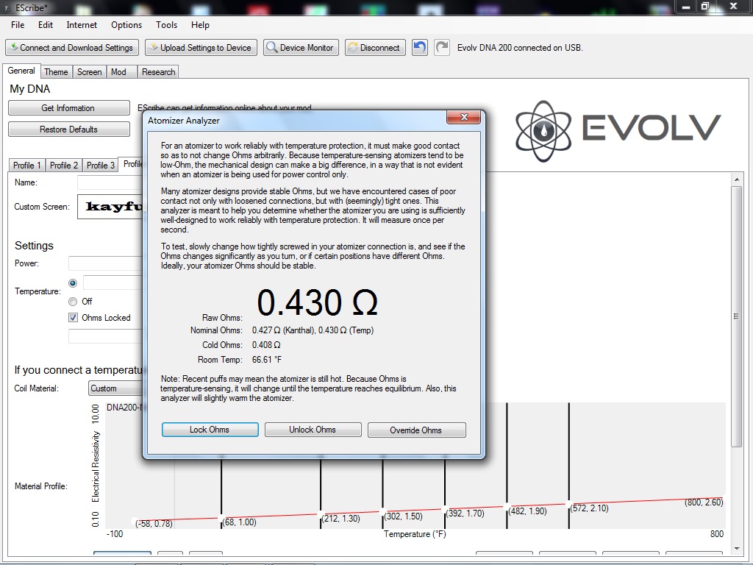Click the Custom Screen image preview
The height and width of the screenshot is (565, 753).
(x=110, y=207)
